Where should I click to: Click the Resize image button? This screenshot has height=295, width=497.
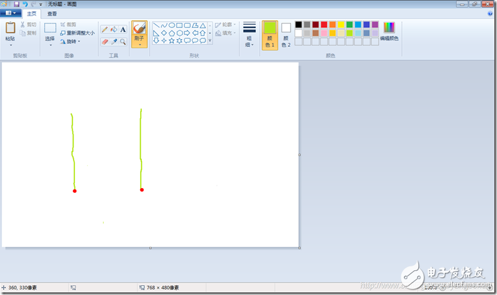(x=78, y=33)
